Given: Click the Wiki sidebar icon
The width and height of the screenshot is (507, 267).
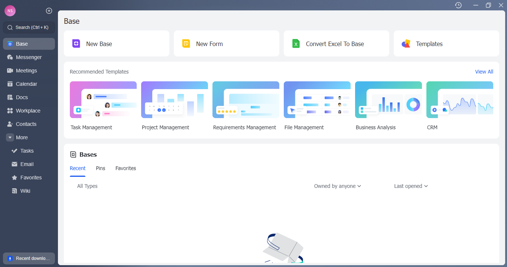Looking at the screenshot, I should pyautogui.click(x=14, y=191).
